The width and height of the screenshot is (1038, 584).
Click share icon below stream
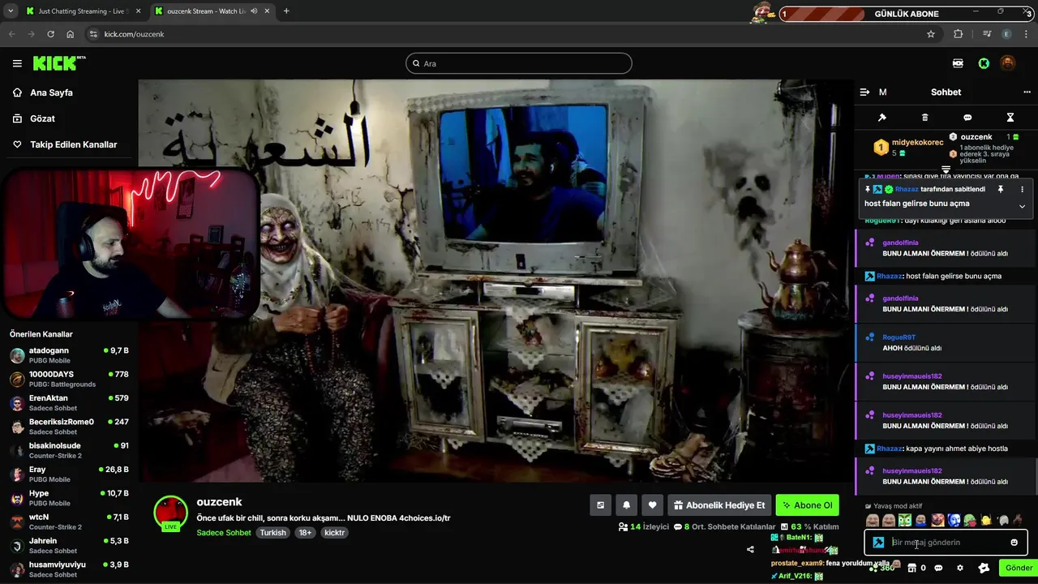750,550
